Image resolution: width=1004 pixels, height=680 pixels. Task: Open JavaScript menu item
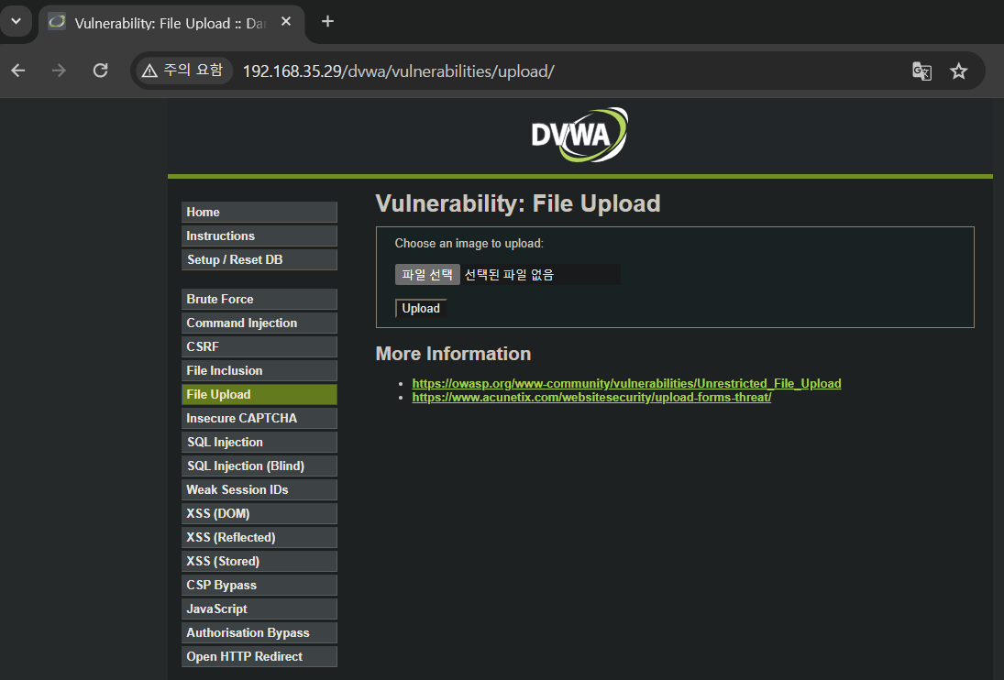click(259, 609)
